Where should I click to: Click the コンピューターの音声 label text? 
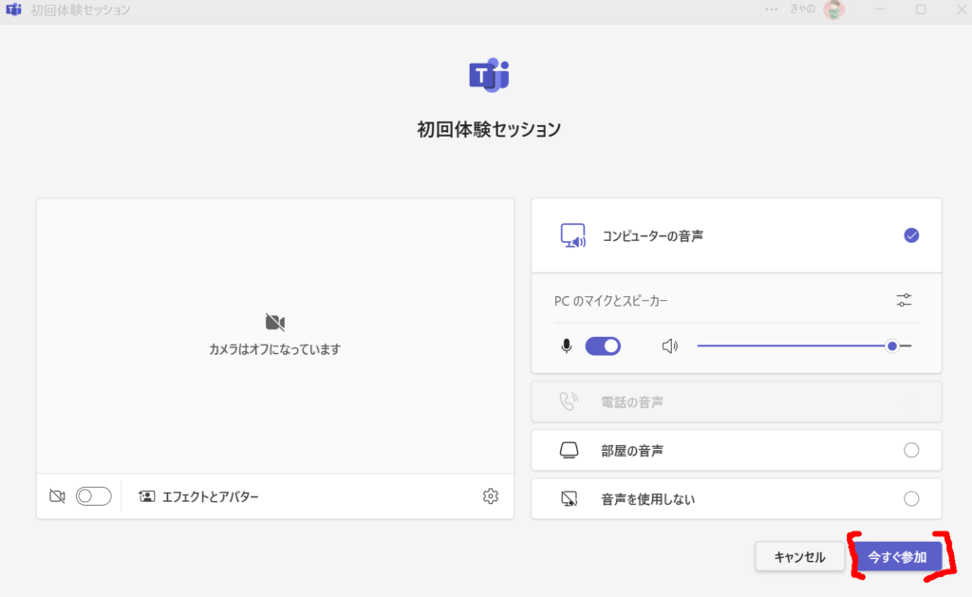click(x=653, y=235)
